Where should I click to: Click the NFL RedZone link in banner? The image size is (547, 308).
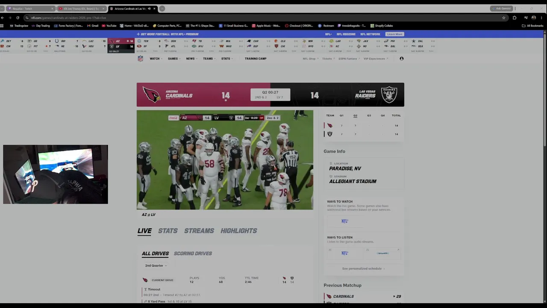346,34
